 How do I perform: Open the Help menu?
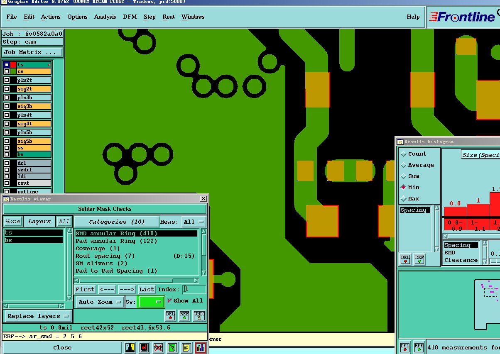click(x=413, y=17)
